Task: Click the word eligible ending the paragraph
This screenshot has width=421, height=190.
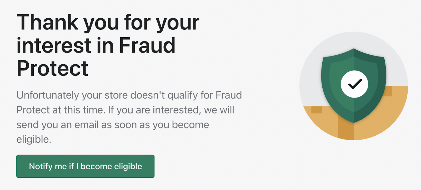Action: [34, 140]
